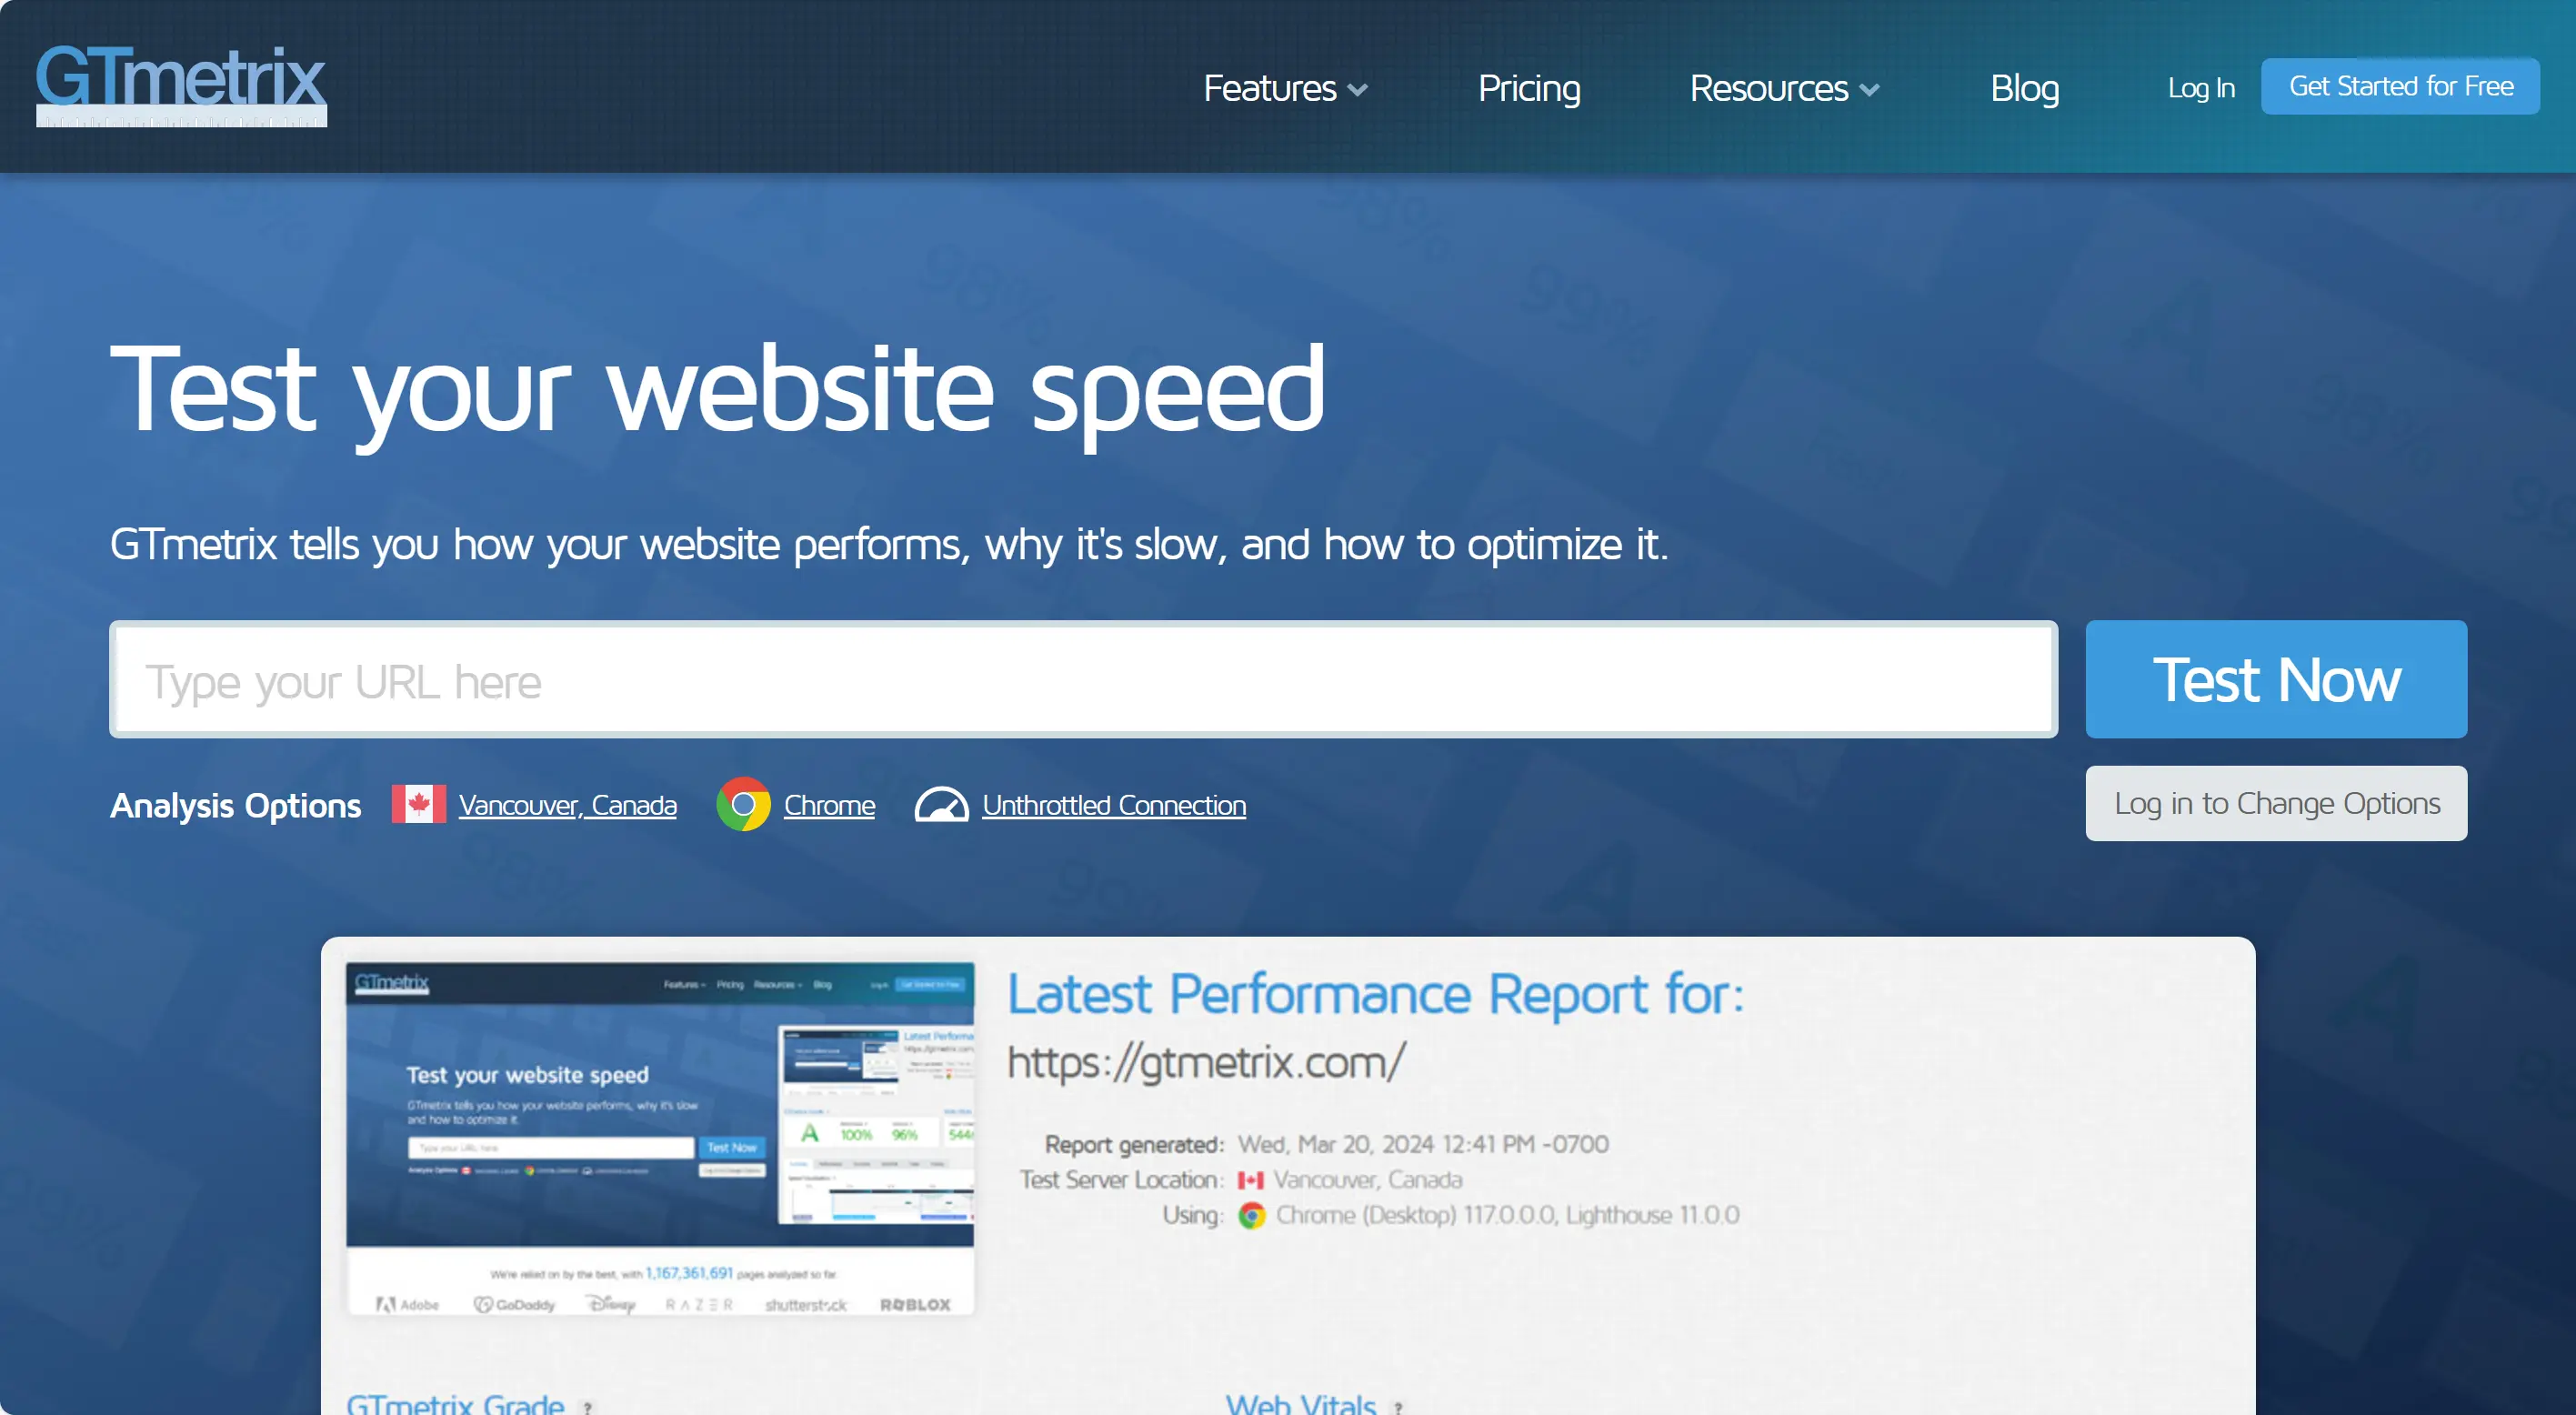Click the report screenshot thumbnail

pos(660,1138)
